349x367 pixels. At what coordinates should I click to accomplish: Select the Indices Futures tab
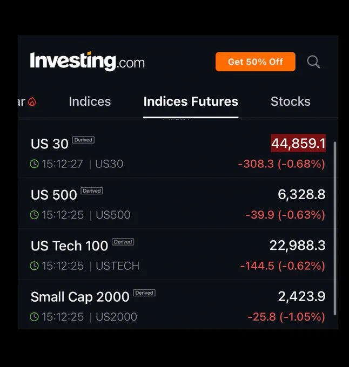click(x=191, y=101)
